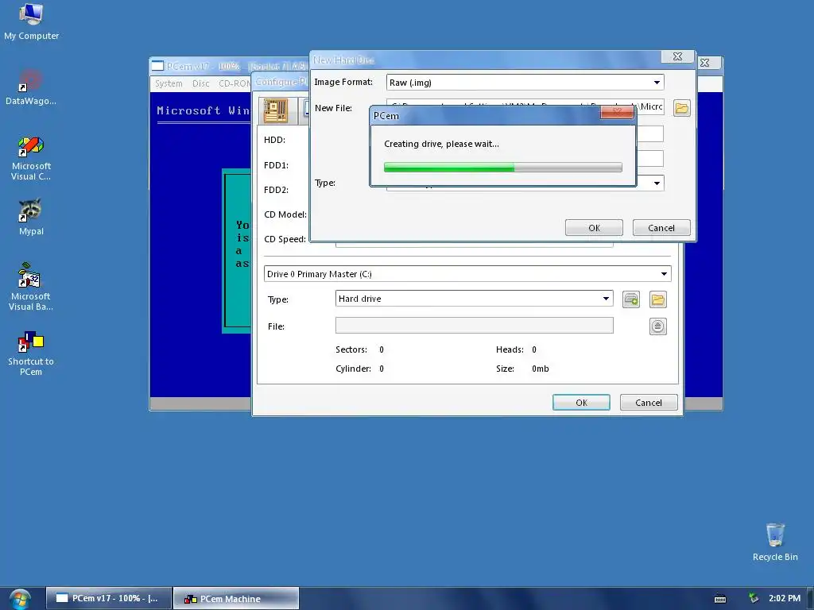Viewport: 814px width, 610px height.
Task: Click the Start orb on the taskbar
Action: [19, 599]
